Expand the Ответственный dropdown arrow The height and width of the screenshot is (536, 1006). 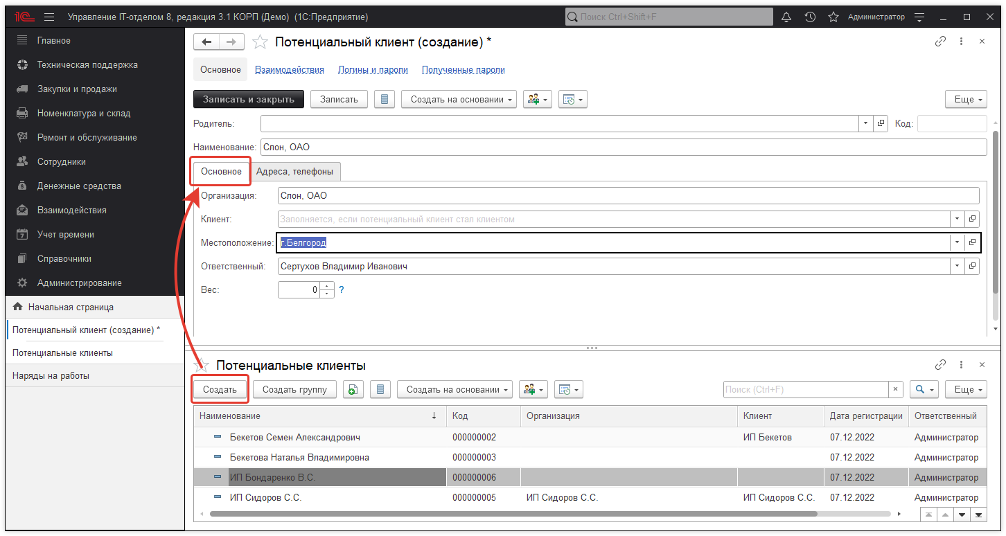tap(957, 266)
